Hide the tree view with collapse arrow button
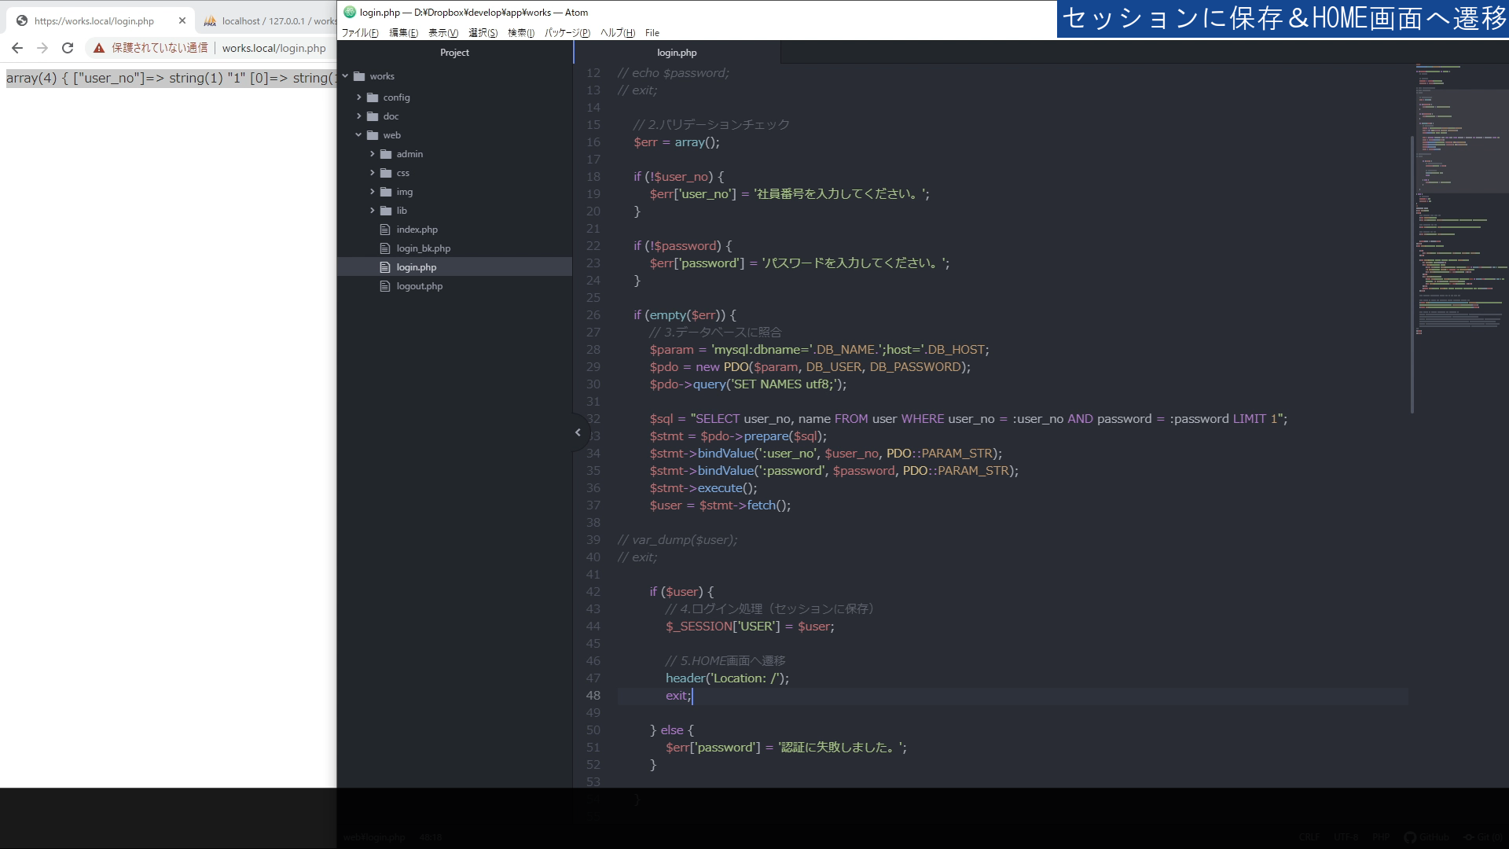Viewport: 1509px width, 849px height. click(x=578, y=432)
